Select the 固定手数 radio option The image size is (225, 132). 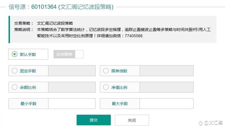click(x=15, y=71)
